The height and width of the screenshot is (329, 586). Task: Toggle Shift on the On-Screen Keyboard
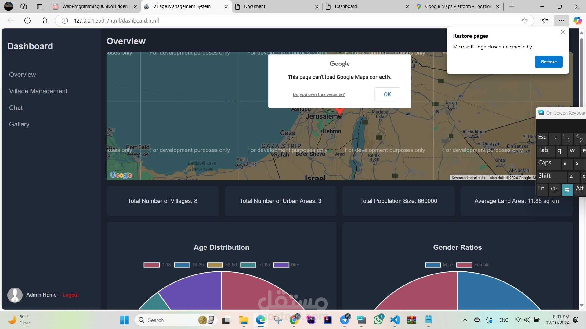coord(552,176)
